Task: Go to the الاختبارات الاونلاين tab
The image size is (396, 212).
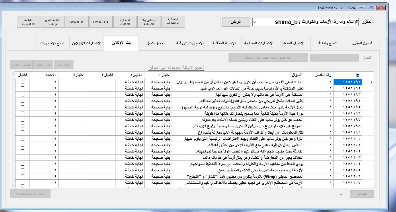Action: point(86,43)
